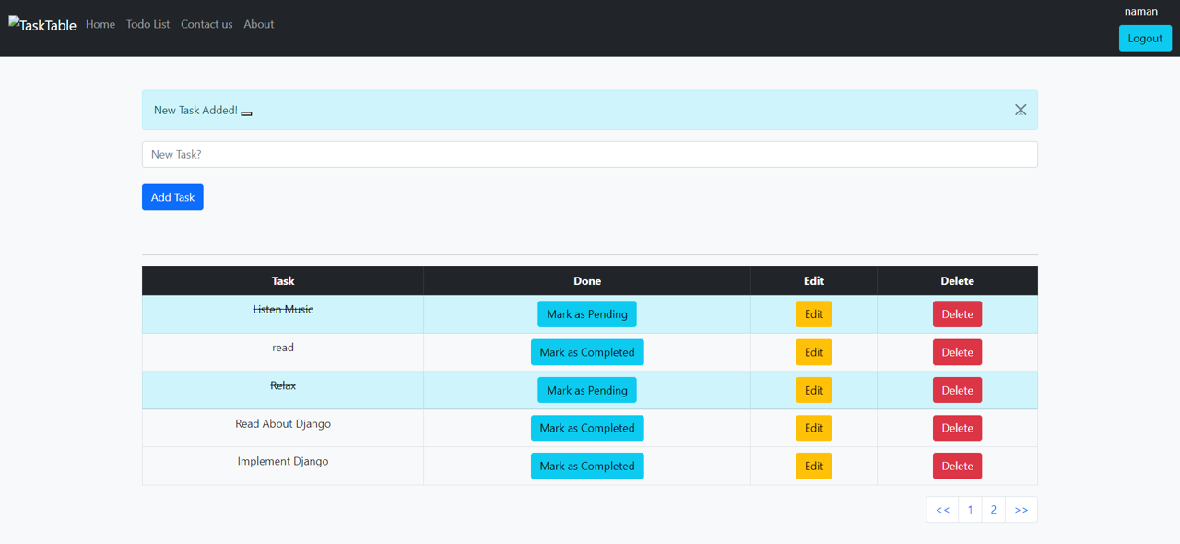Click the Logout button
The height and width of the screenshot is (544, 1180).
[1145, 38]
